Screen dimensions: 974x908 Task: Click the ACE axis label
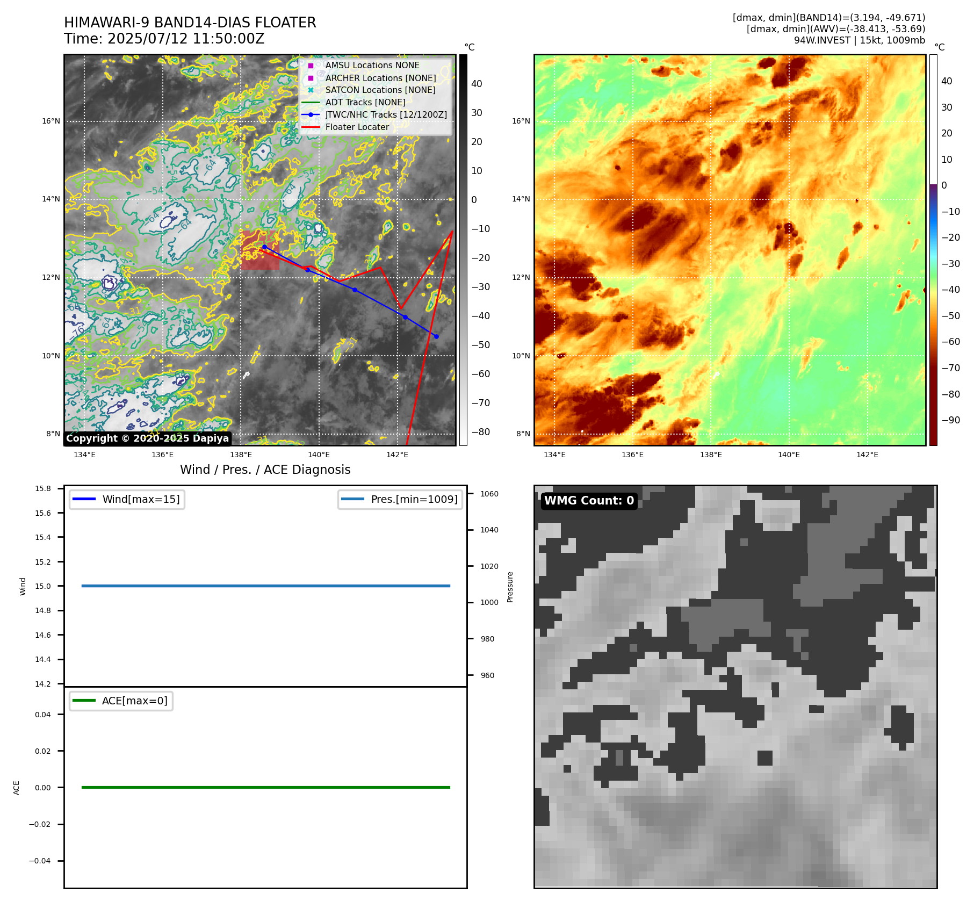(x=17, y=788)
